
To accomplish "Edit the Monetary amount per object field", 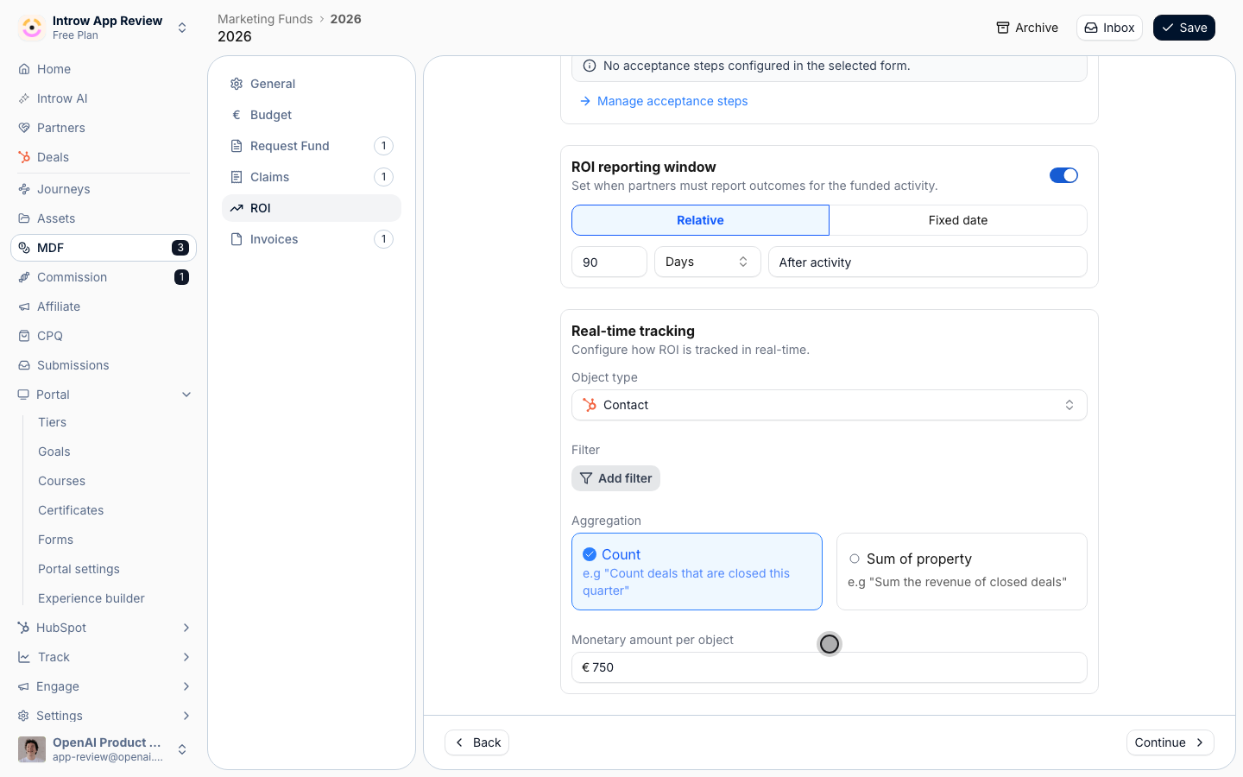I will tap(830, 667).
